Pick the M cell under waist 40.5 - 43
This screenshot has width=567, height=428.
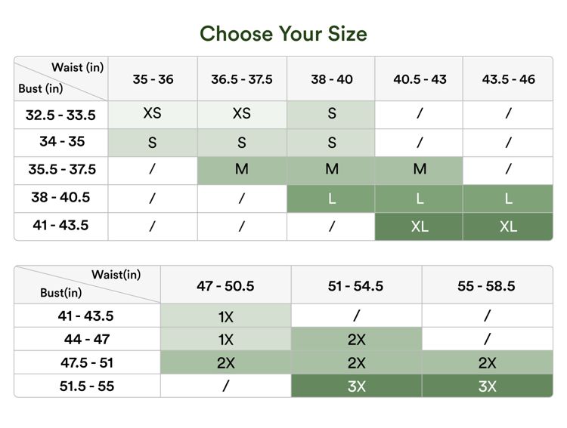420,170
